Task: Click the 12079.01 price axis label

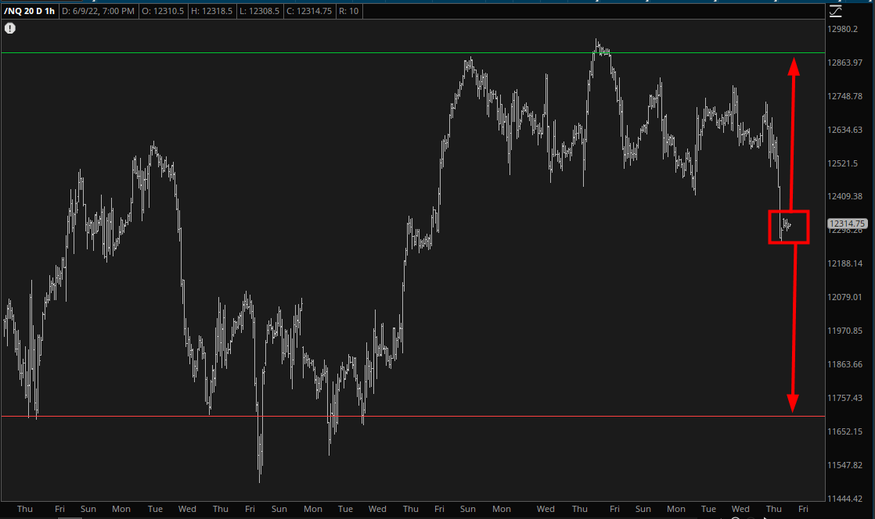Action: pyautogui.click(x=845, y=297)
